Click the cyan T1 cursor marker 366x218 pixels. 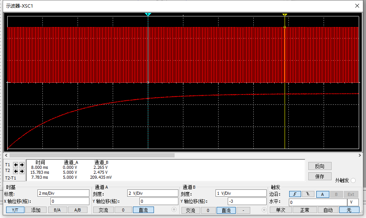click(148, 14)
